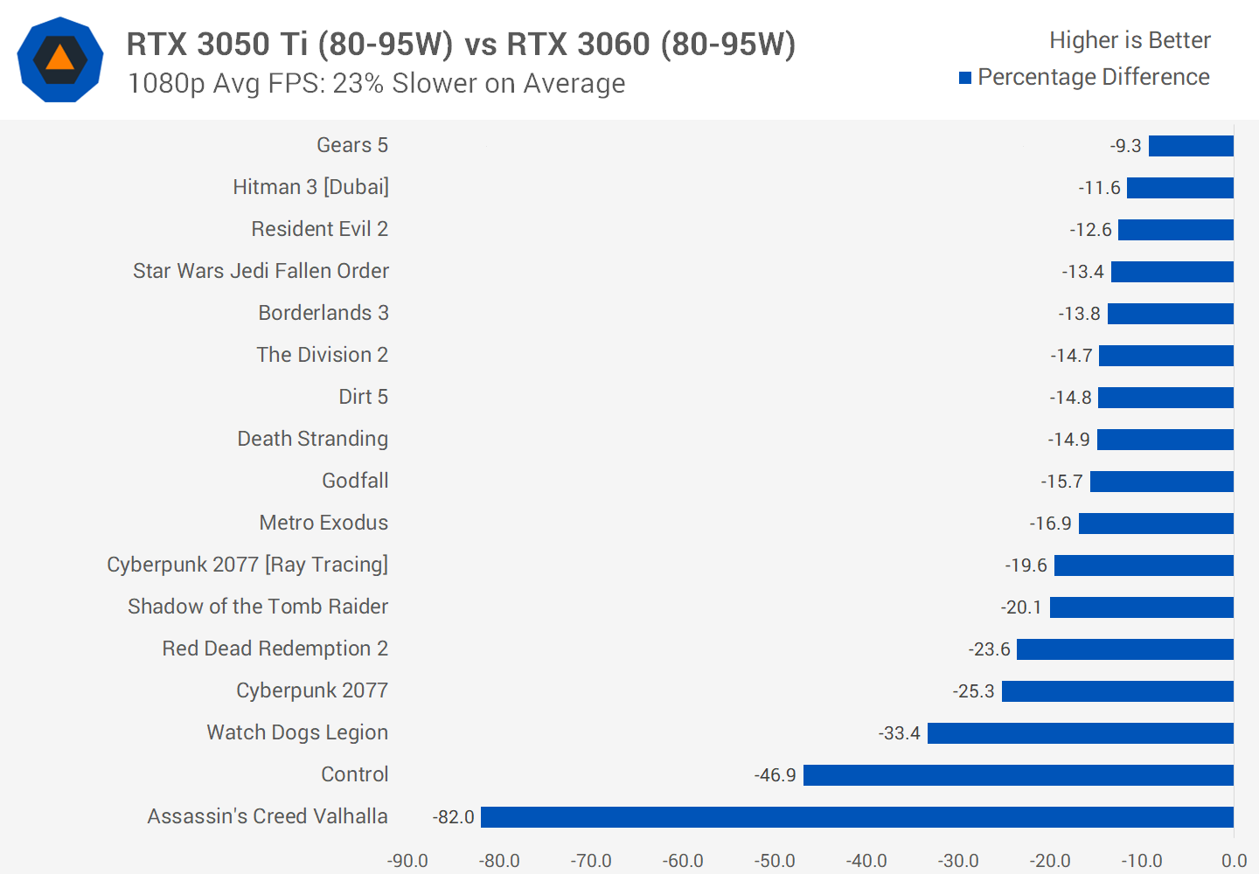Image resolution: width=1259 pixels, height=874 pixels.
Task: Click the '-20.1' value label
Action: (1021, 607)
